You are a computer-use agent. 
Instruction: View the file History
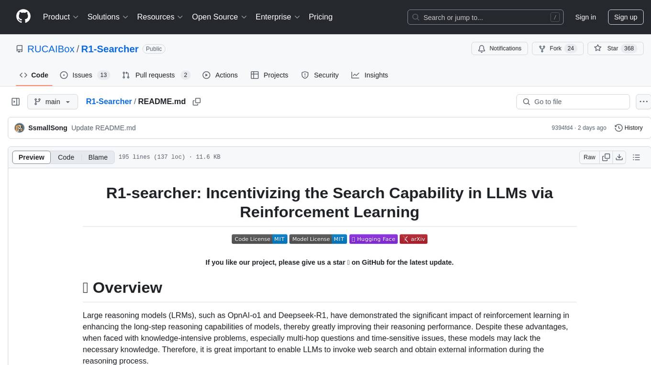pyautogui.click(x=629, y=128)
